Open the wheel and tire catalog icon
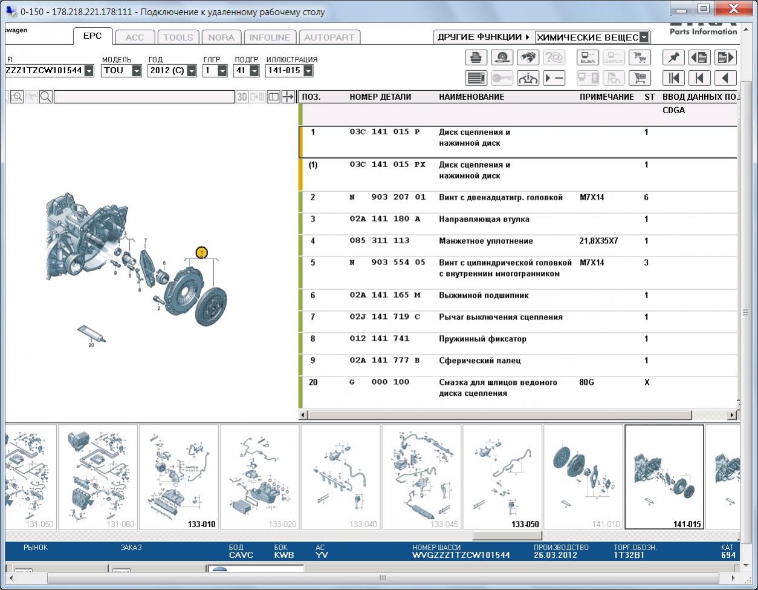This screenshot has width=758, height=590. [502, 57]
